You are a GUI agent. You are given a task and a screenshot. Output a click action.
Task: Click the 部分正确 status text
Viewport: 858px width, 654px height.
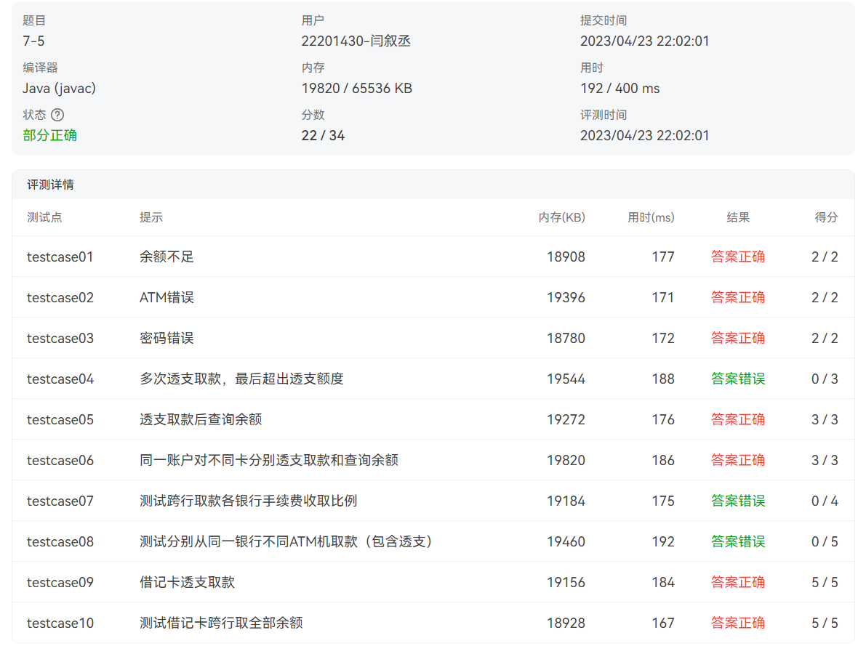coord(49,135)
